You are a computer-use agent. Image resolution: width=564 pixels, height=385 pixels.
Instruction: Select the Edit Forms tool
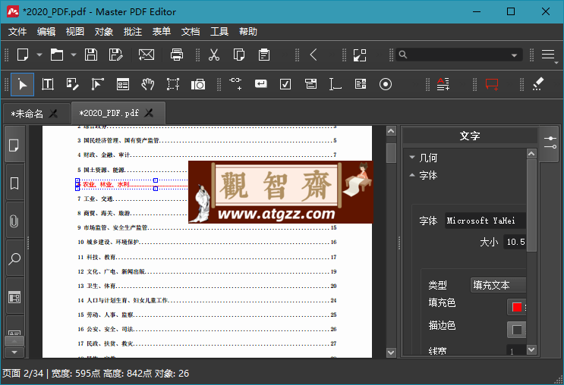coord(123,84)
